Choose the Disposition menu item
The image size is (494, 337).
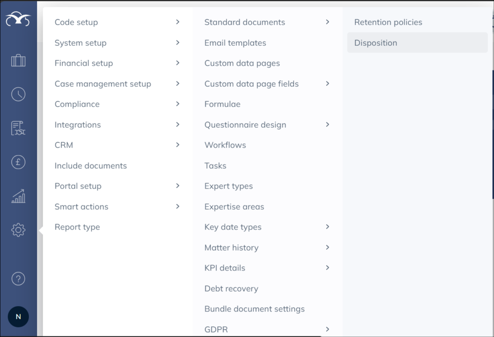tap(376, 43)
